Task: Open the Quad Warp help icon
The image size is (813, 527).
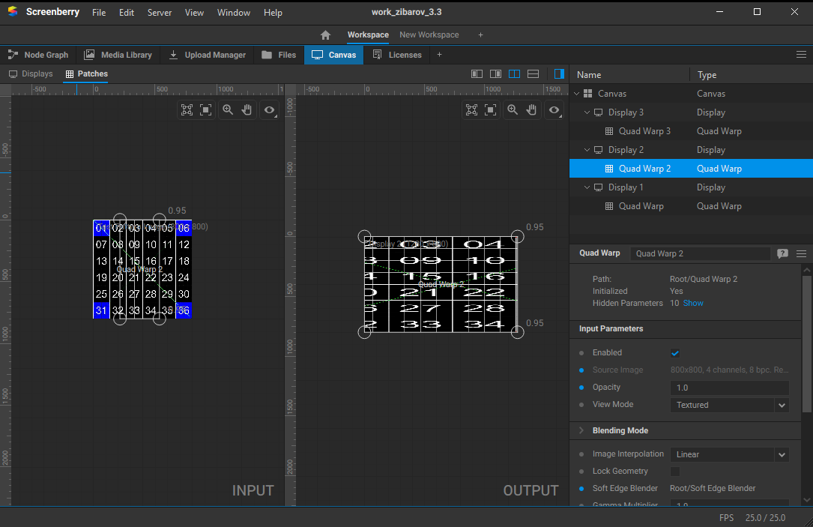Action: click(x=782, y=253)
